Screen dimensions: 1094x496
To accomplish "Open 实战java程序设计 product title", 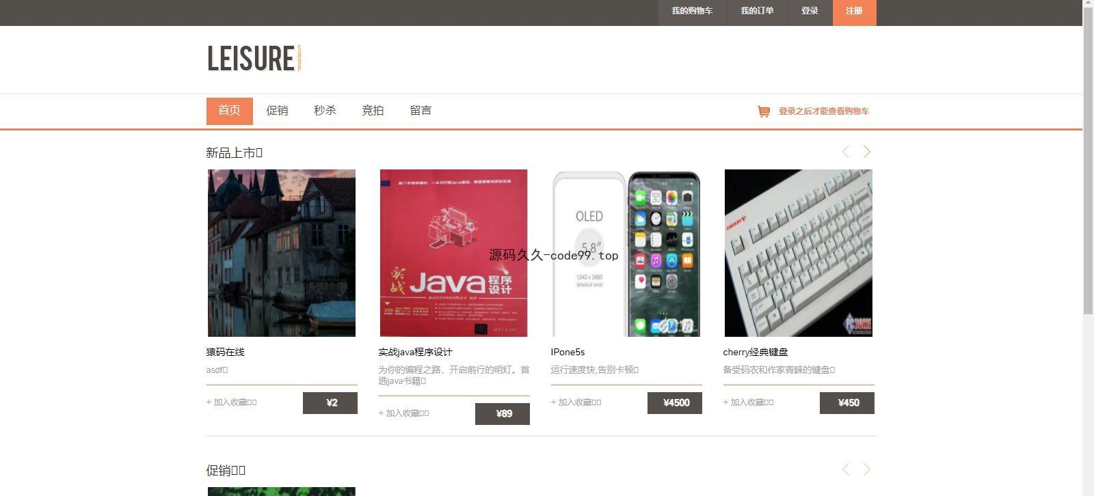I will 416,353.
